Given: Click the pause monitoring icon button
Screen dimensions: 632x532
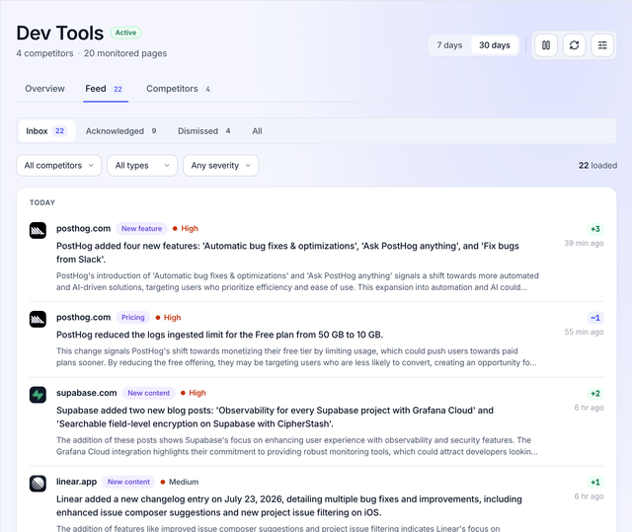Looking at the screenshot, I should click(x=546, y=45).
